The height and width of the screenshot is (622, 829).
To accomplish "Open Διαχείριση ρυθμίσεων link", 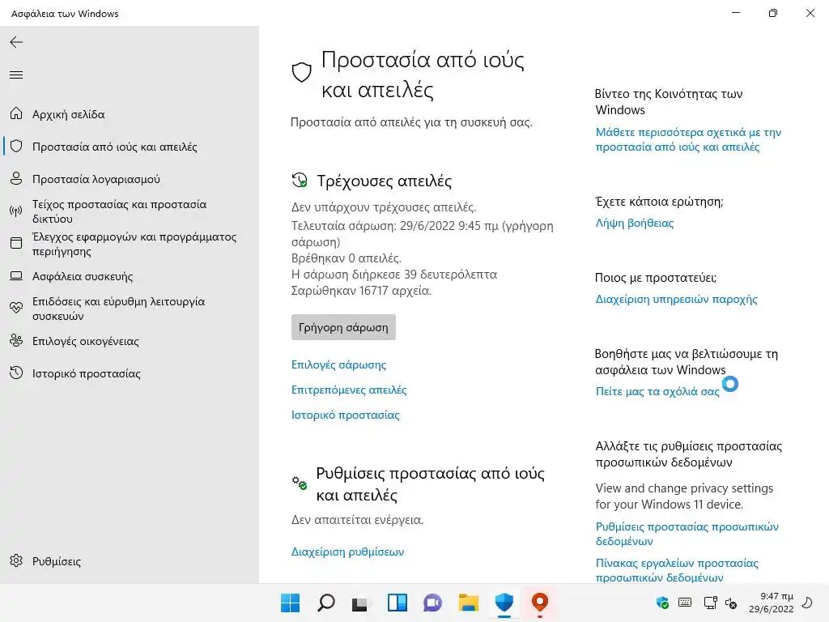I will (347, 552).
